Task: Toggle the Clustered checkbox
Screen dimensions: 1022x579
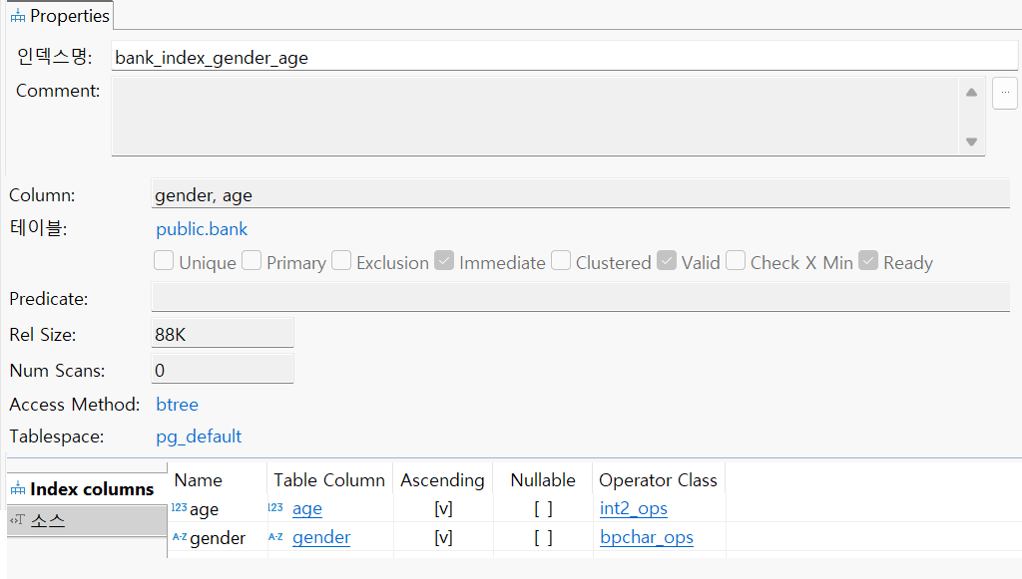Action: pos(561,261)
